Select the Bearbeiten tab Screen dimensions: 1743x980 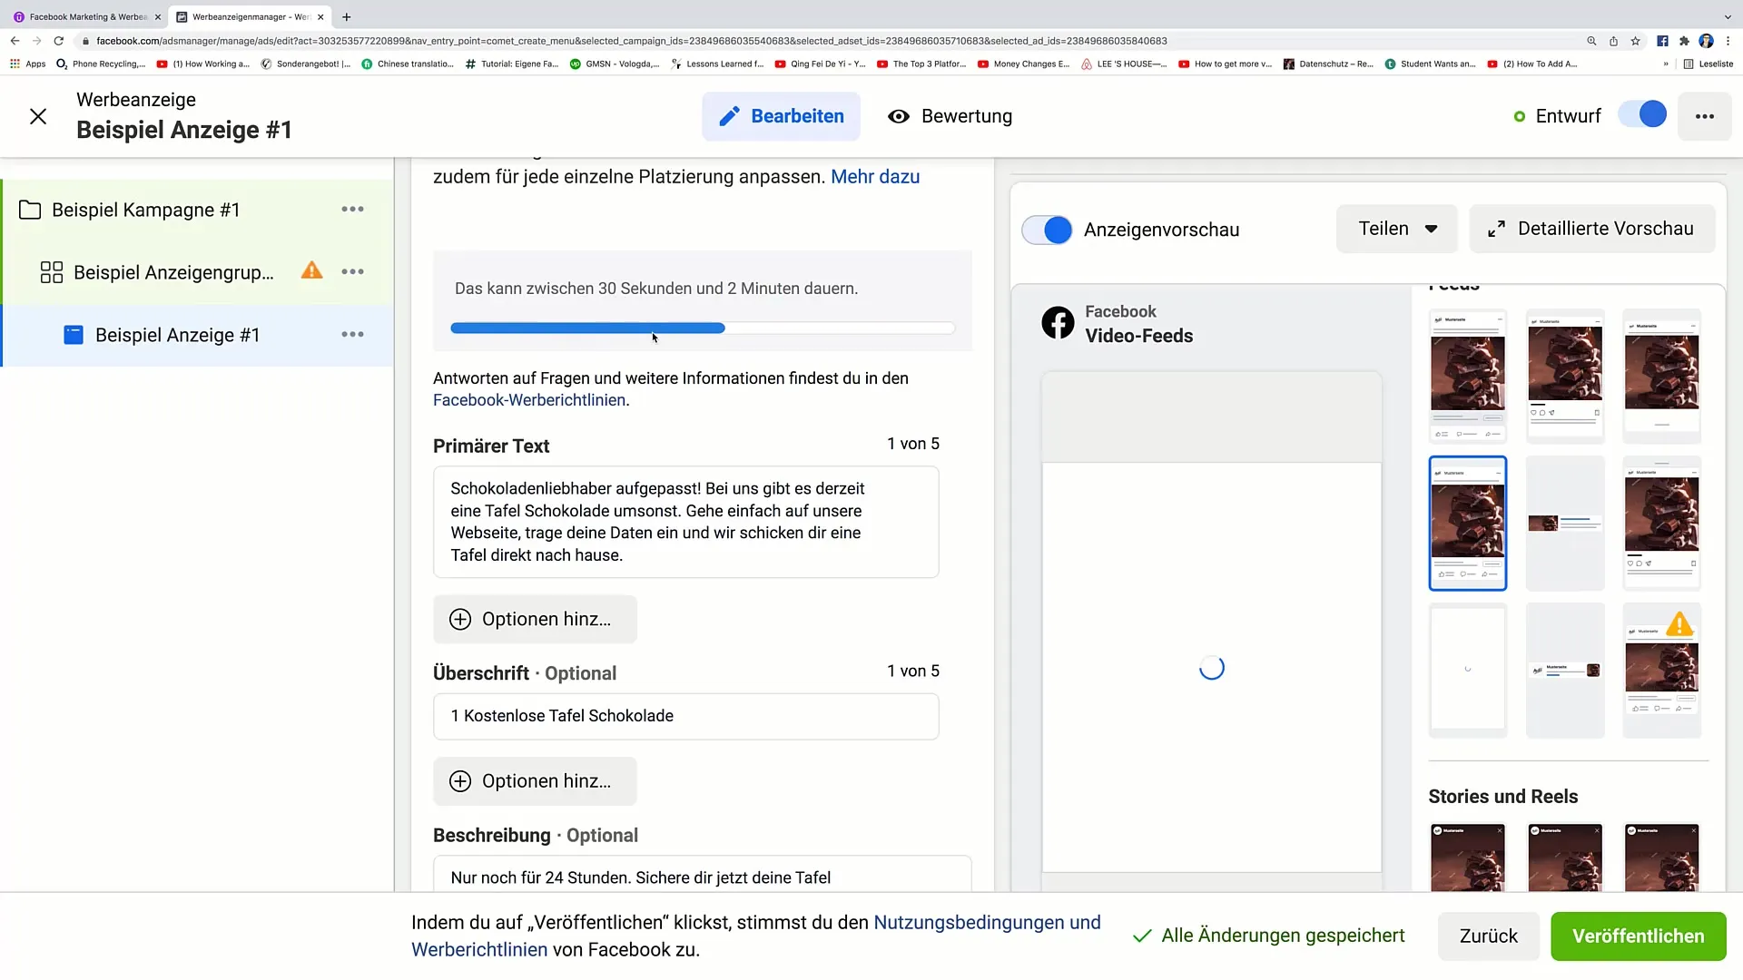tap(781, 116)
